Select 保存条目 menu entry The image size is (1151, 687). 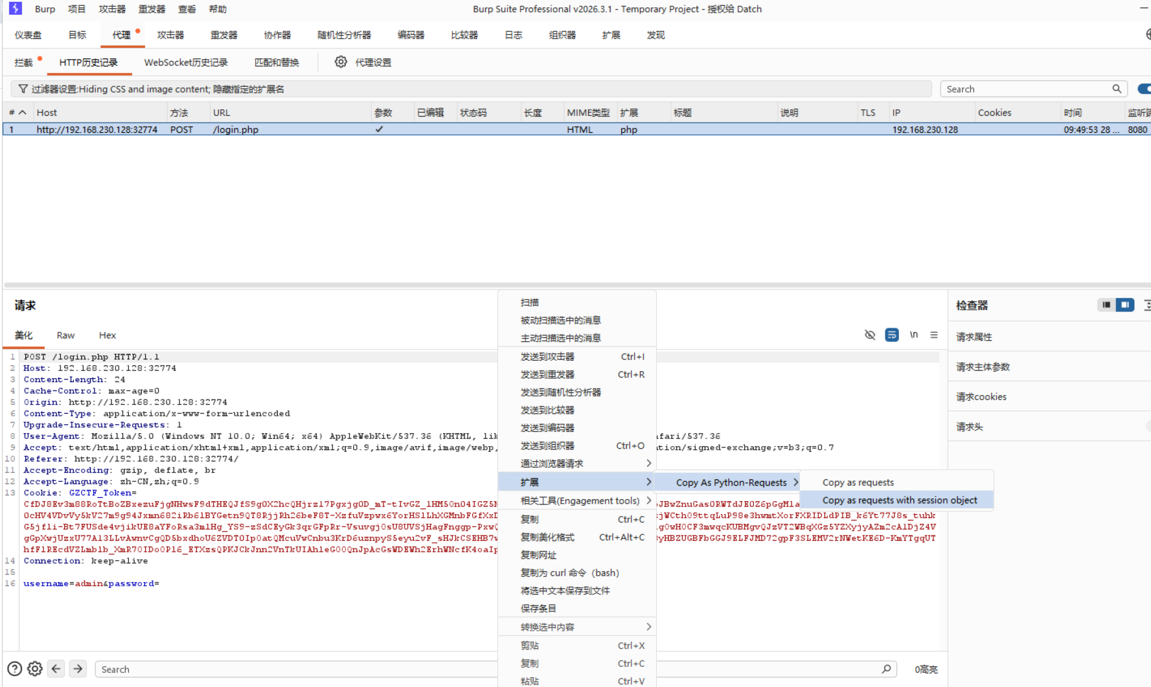point(577,608)
